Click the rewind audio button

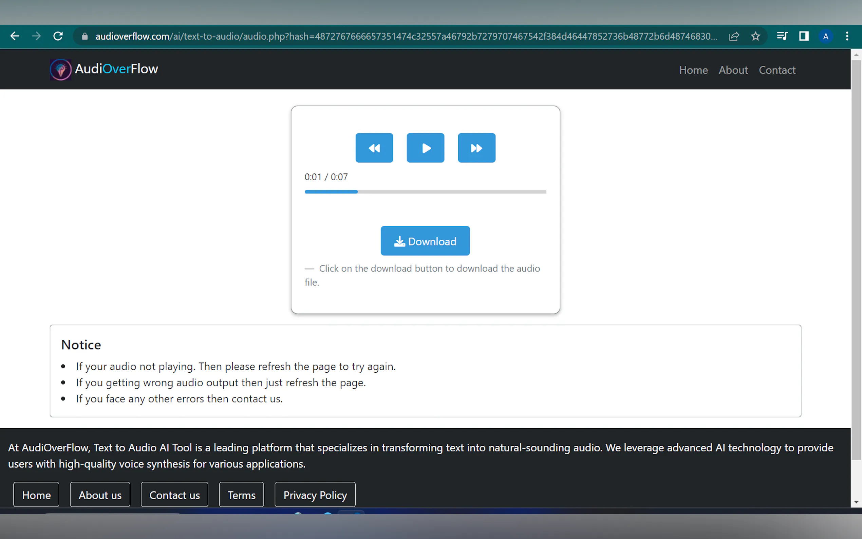click(374, 148)
